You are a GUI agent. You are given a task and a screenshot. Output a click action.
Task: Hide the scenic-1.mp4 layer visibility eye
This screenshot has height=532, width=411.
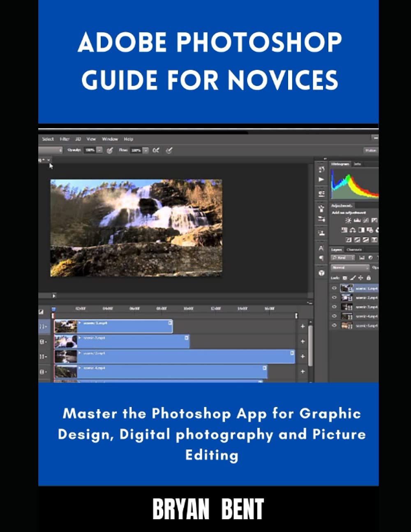pyautogui.click(x=334, y=288)
